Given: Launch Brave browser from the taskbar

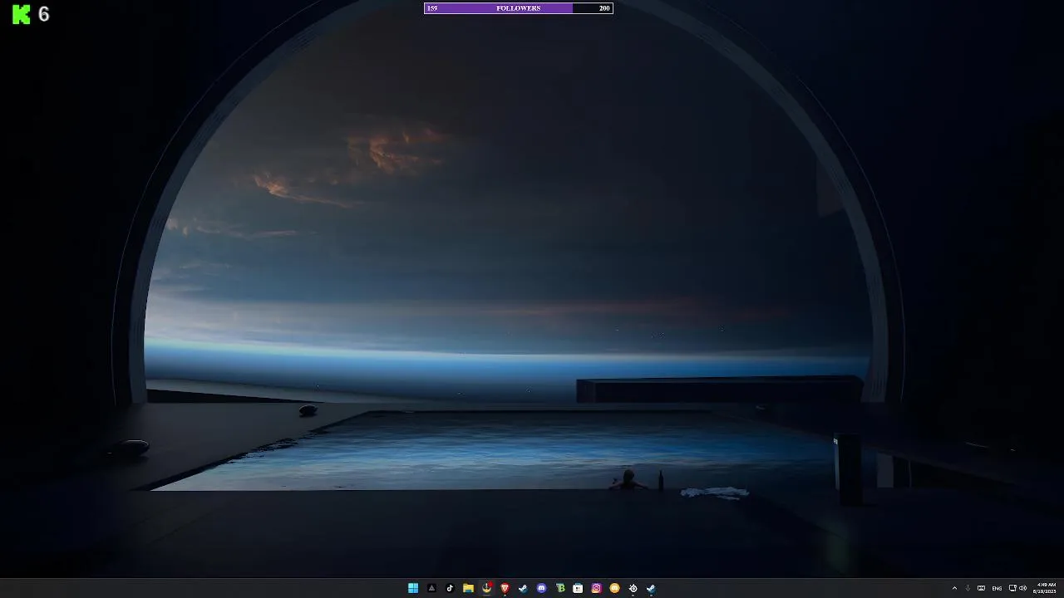Looking at the screenshot, I should pyautogui.click(x=505, y=588).
